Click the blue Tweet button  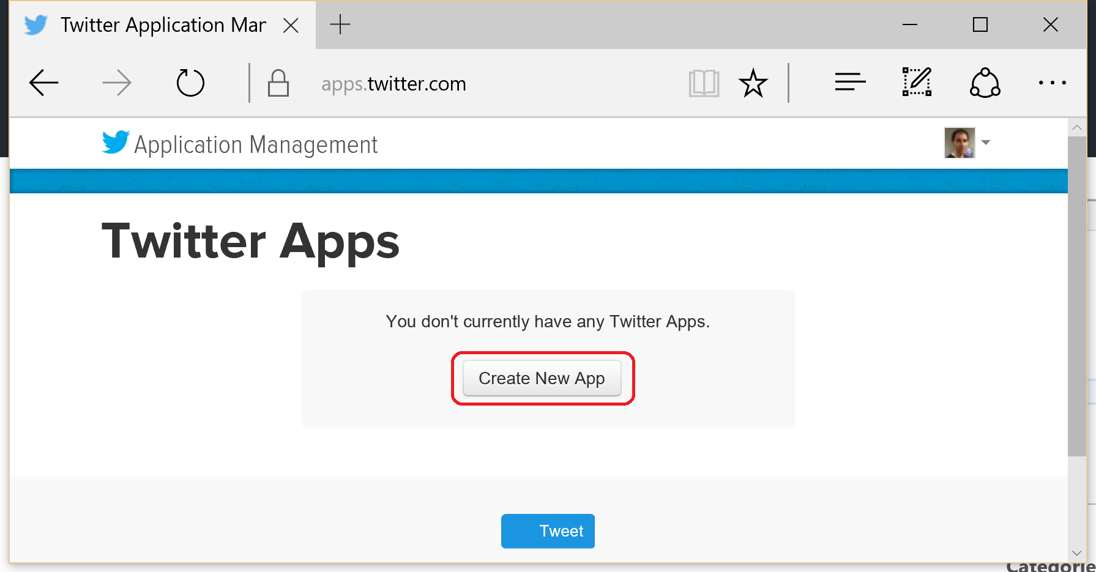(x=548, y=531)
